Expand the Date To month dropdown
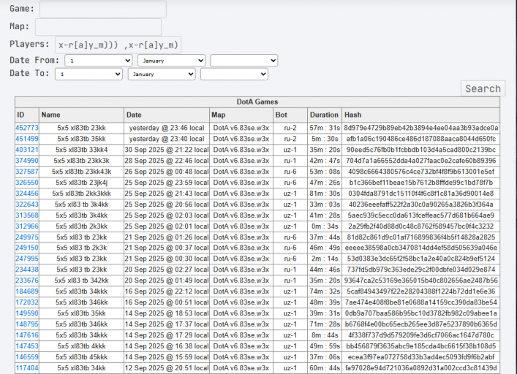The height and width of the screenshot is (374, 517). pyautogui.click(x=162, y=74)
